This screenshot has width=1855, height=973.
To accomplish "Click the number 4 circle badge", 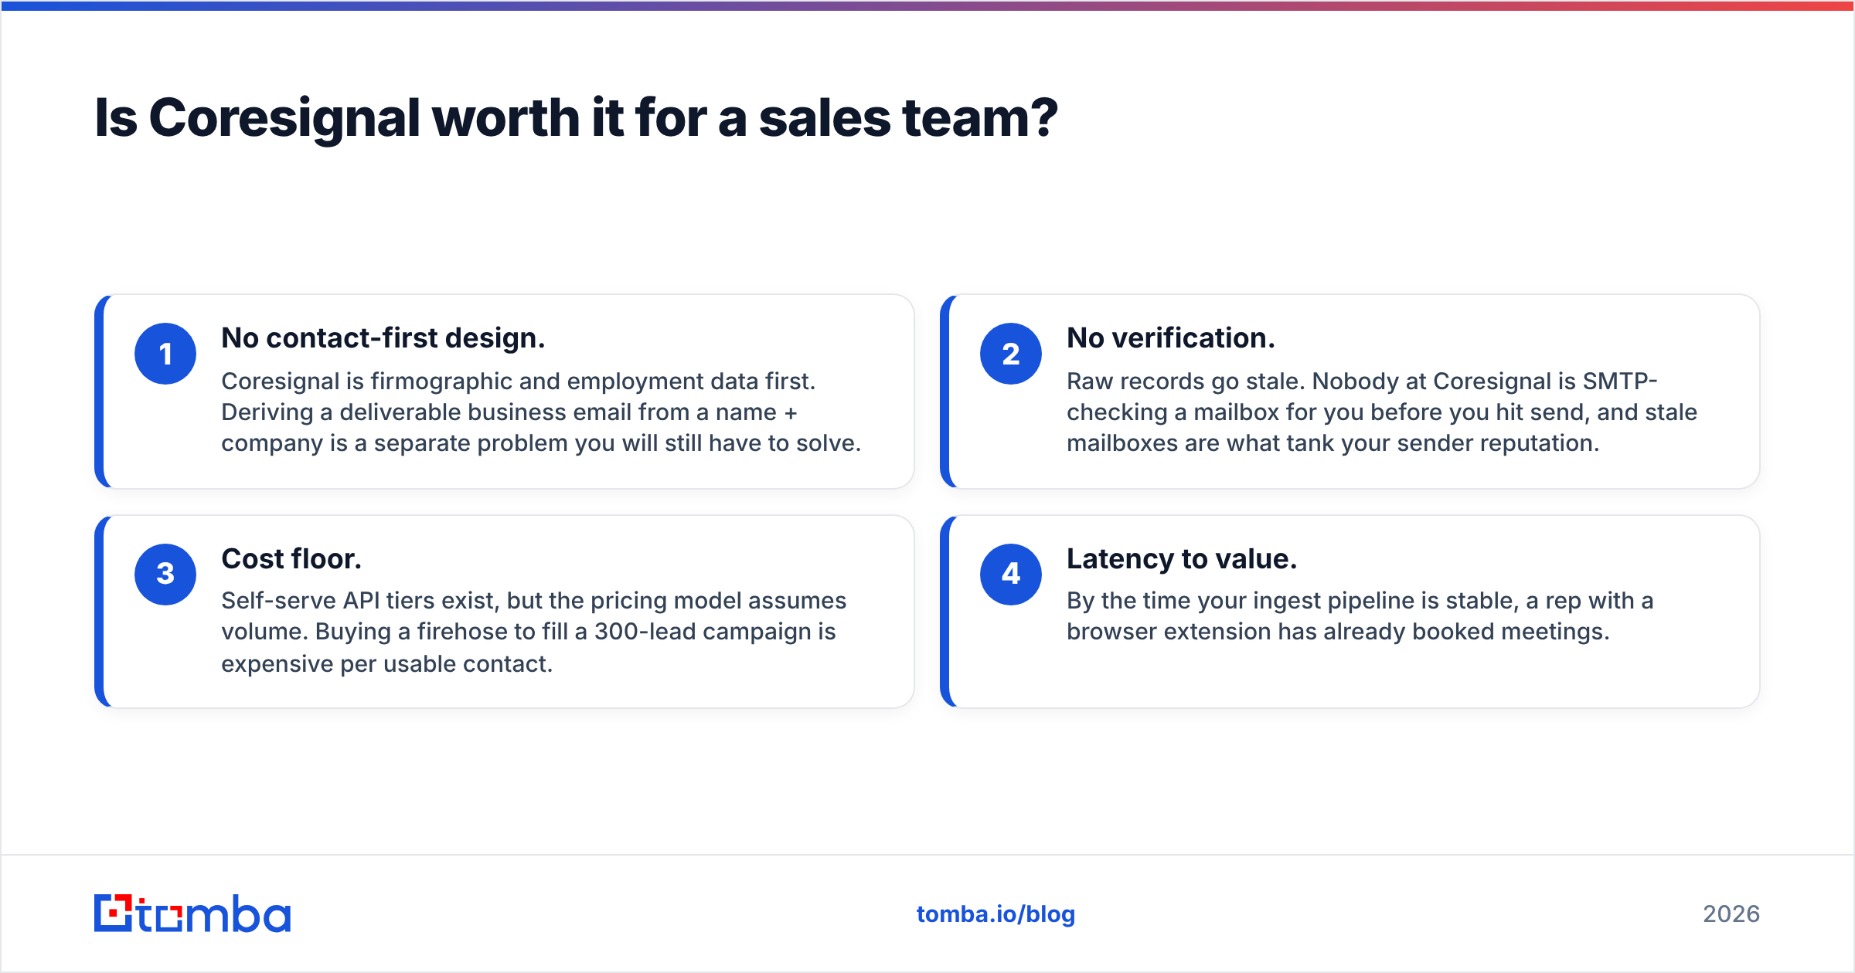I will (1011, 574).
